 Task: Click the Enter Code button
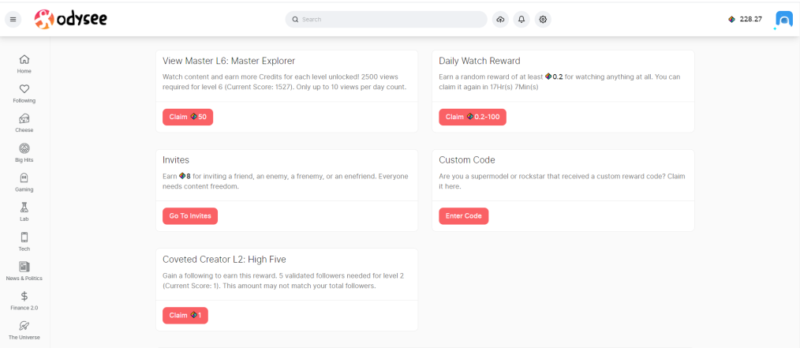pyautogui.click(x=464, y=216)
